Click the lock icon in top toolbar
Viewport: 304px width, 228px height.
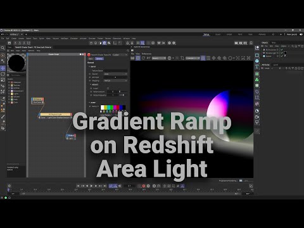251,43
